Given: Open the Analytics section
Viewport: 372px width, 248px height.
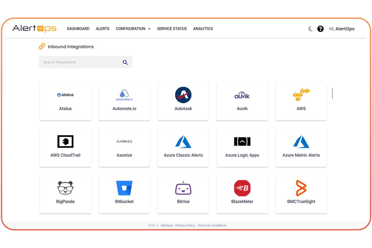Looking at the screenshot, I should click(203, 29).
